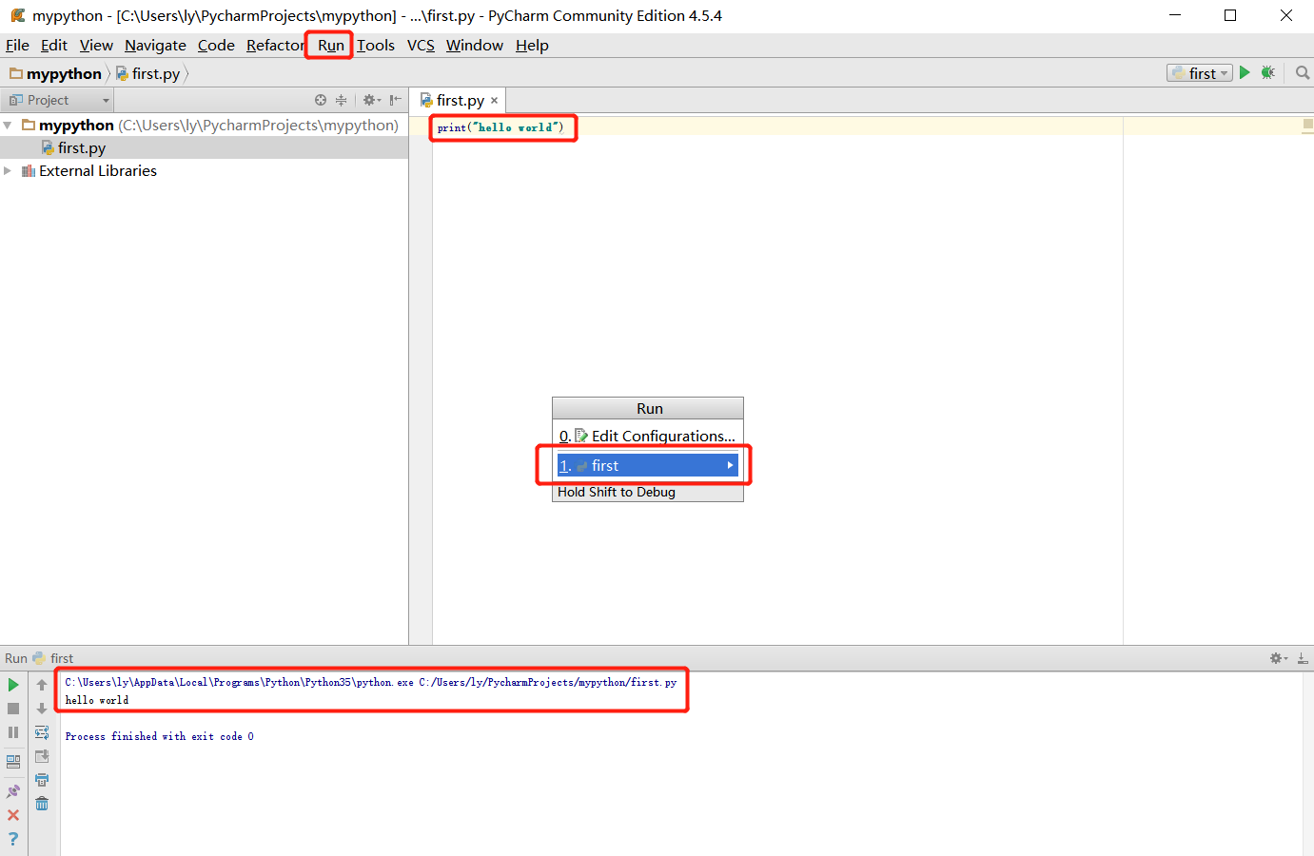The width and height of the screenshot is (1314, 856).
Task: Close the Run tab with the red X icon
Action: pos(13,815)
